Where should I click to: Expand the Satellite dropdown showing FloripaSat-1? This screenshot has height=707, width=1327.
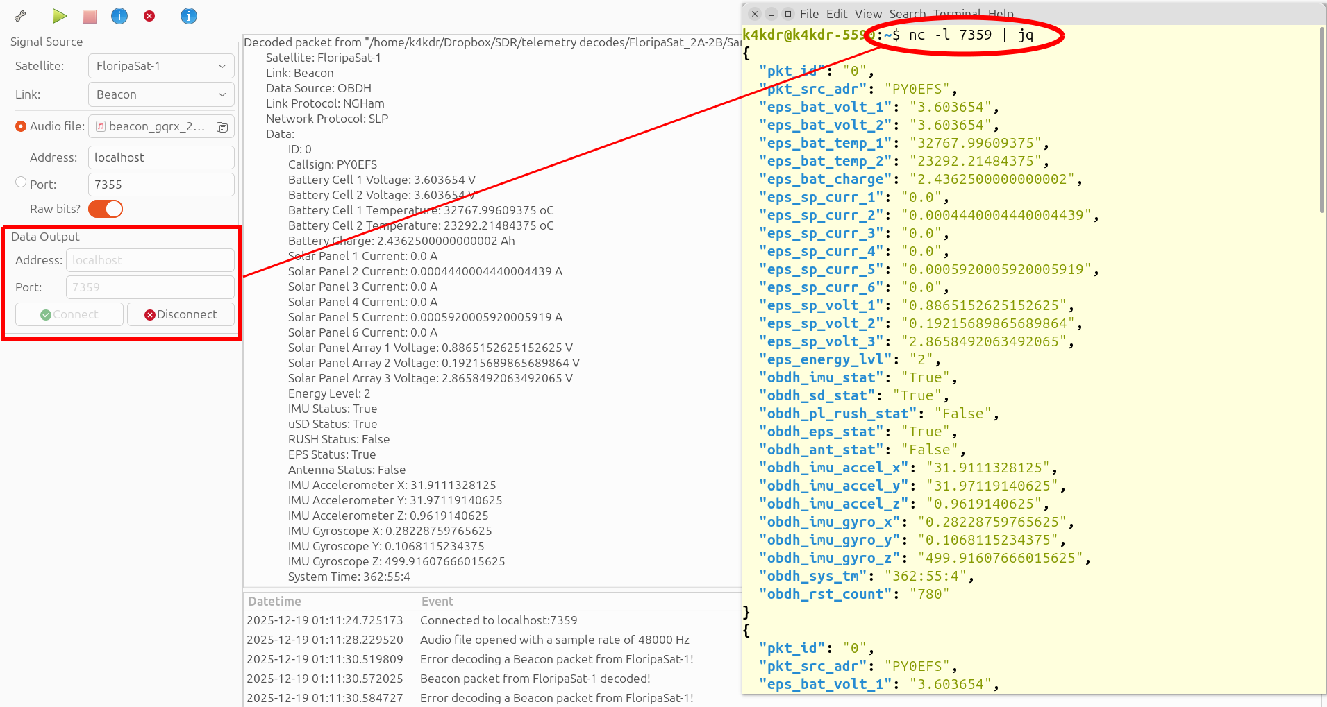coord(161,66)
